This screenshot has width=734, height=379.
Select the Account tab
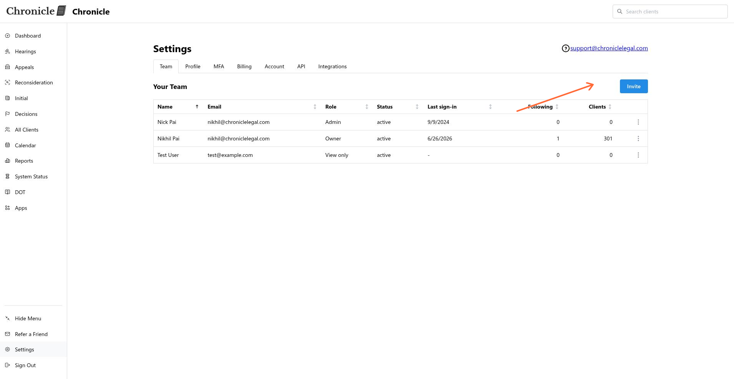click(274, 66)
